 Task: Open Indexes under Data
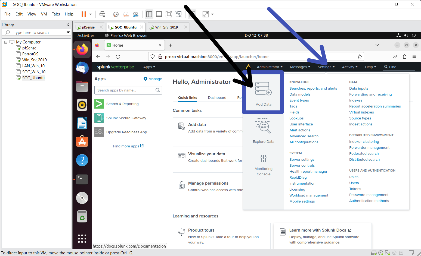tap(356, 100)
